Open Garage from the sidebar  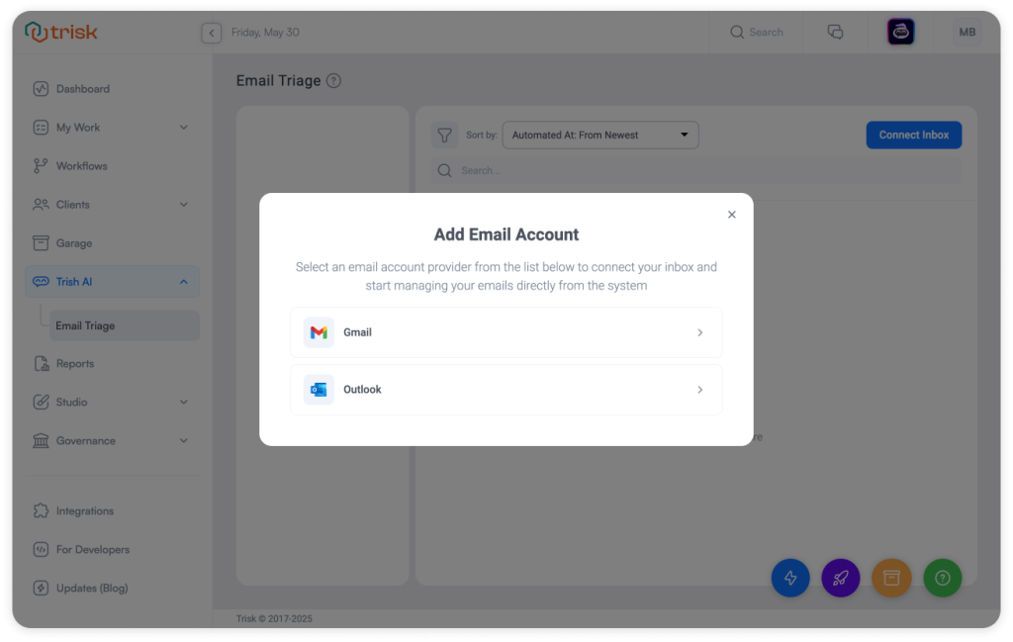[112, 243]
